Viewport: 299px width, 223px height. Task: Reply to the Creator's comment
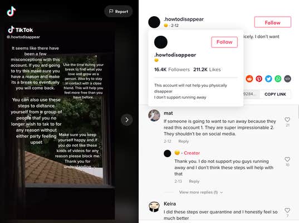tap(194, 181)
